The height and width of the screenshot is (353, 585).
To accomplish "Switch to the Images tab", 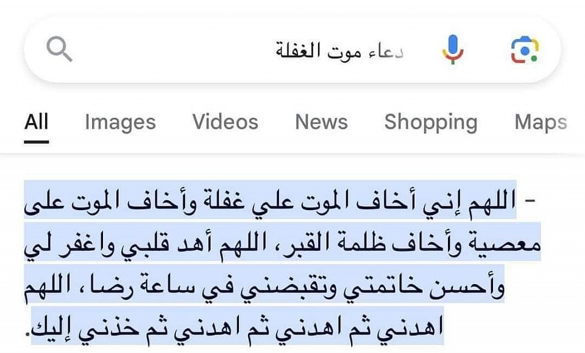I will click(120, 122).
